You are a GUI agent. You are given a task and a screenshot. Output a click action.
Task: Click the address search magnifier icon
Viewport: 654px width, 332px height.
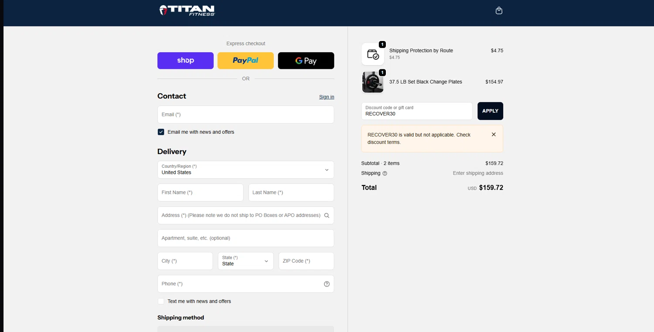click(x=327, y=215)
